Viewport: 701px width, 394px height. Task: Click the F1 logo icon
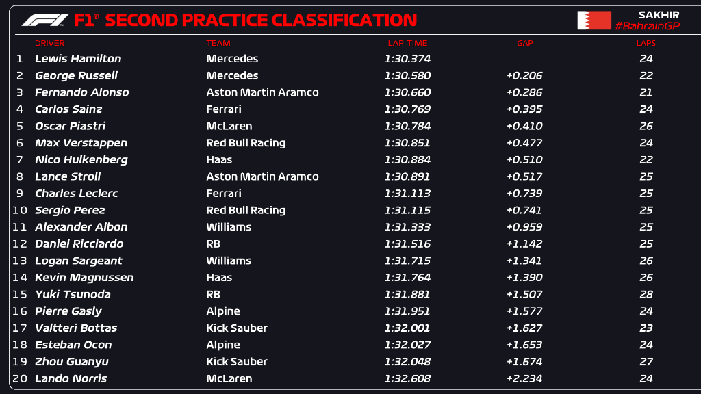(45, 21)
